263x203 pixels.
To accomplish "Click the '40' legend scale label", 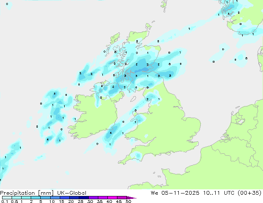I will click(109, 201).
